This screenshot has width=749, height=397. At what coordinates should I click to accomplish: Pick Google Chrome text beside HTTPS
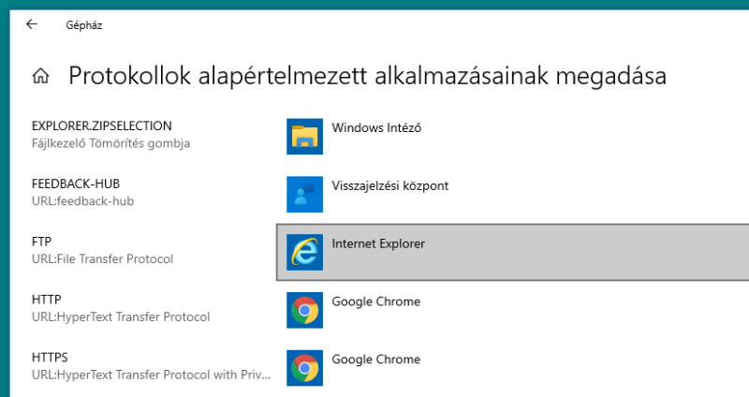coord(376,360)
